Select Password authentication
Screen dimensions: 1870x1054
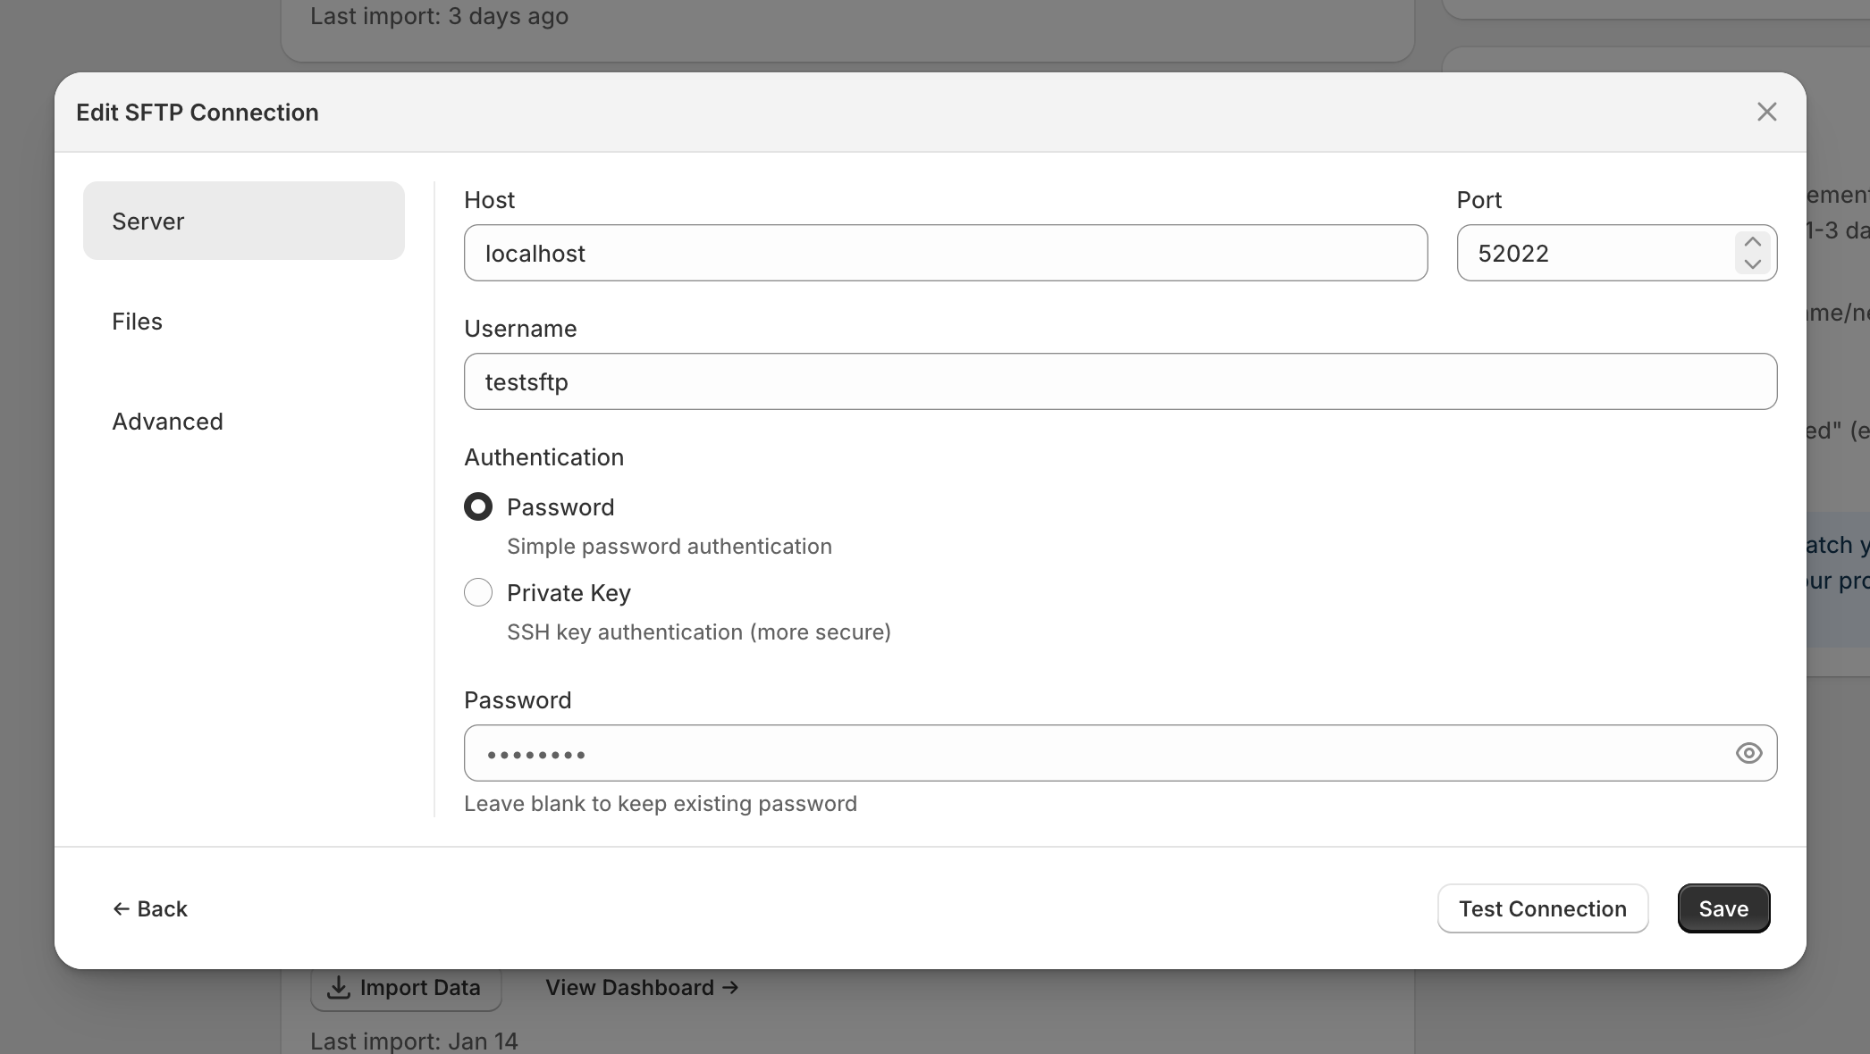(x=478, y=506)
